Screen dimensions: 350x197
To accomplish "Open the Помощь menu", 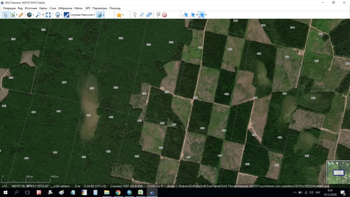I will (x=115, y=8).
